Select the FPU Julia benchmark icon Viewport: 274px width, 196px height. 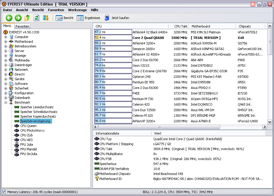click(x=17, y=145)
